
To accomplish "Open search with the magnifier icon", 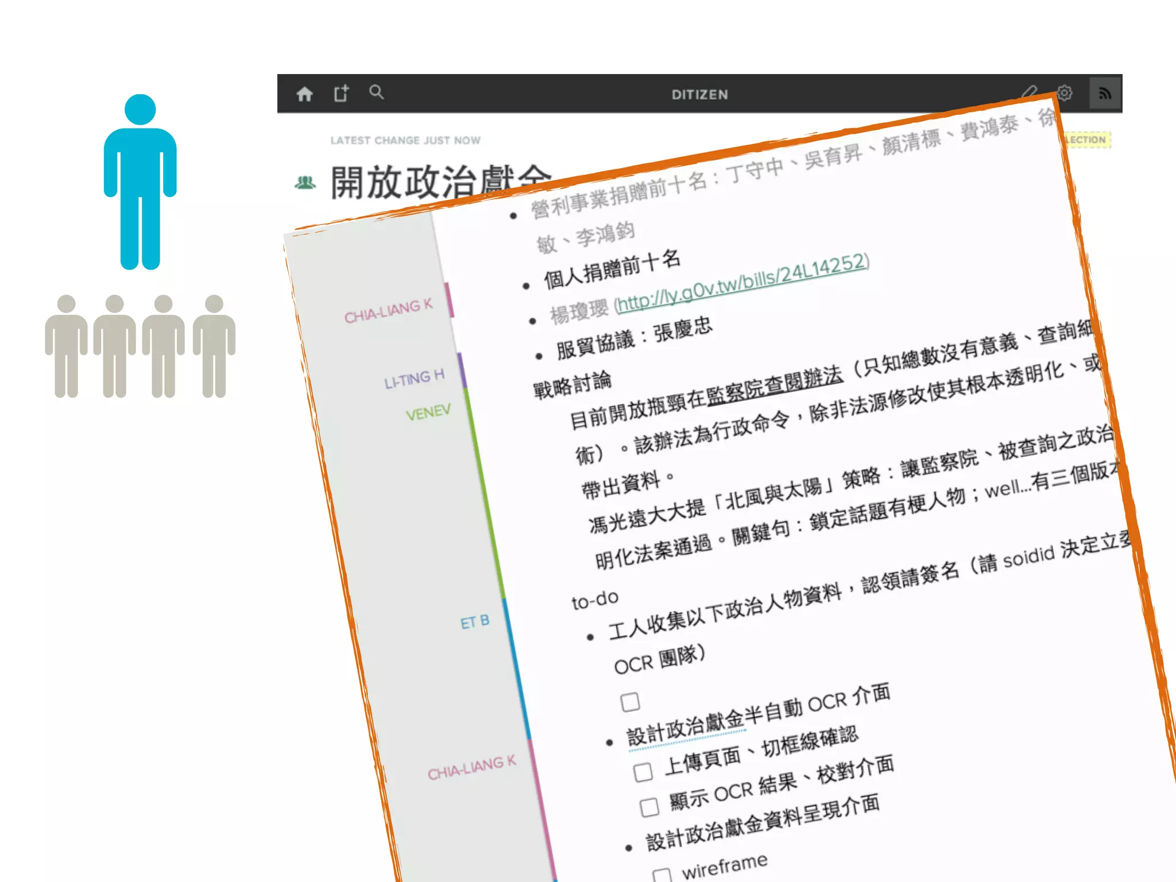I will [x=376, y=92].
